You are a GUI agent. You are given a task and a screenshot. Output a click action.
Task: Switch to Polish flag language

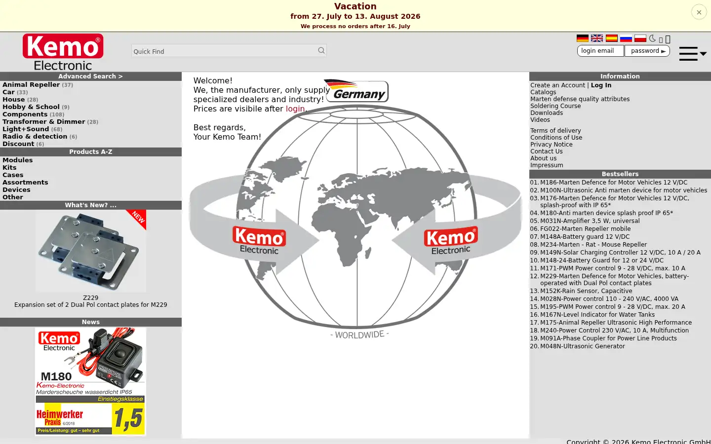coord(640,38)
